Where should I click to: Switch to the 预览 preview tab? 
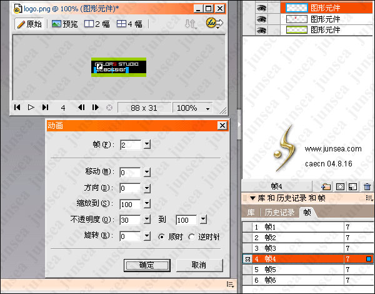[x=65, y=24]
